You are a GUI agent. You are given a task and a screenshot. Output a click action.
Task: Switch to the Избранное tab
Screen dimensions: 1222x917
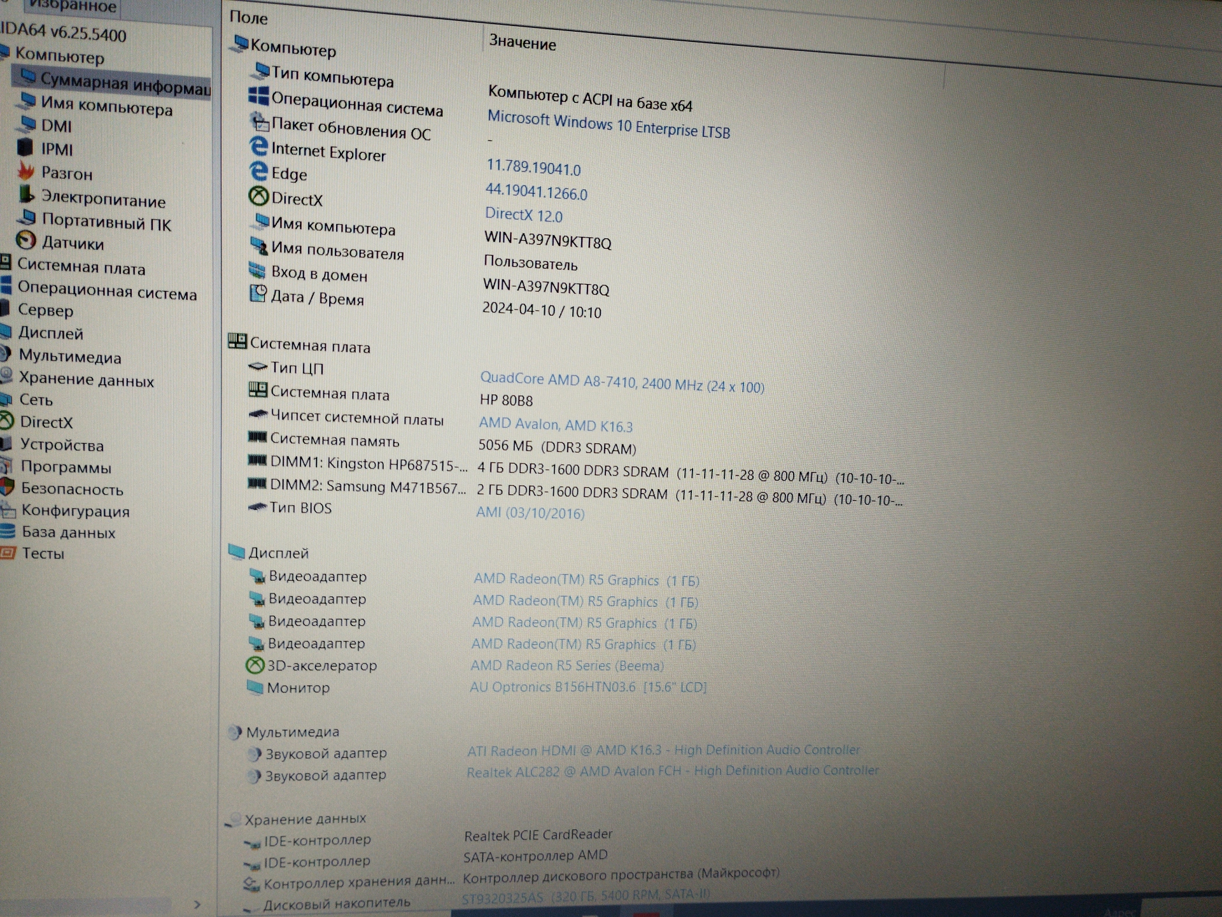73,6
